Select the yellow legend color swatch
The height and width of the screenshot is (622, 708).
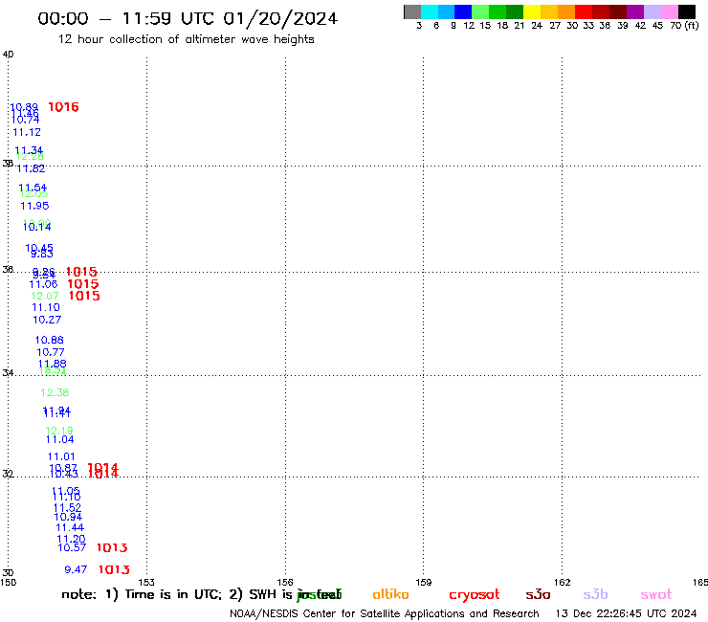point(532,11)
